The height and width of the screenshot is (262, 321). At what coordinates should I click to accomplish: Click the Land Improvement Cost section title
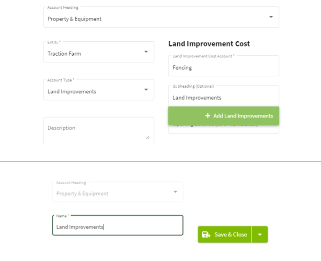[x=209, y=44]
